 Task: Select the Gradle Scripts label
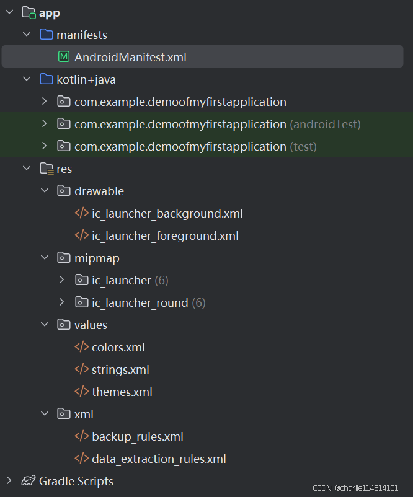point(76,482)
